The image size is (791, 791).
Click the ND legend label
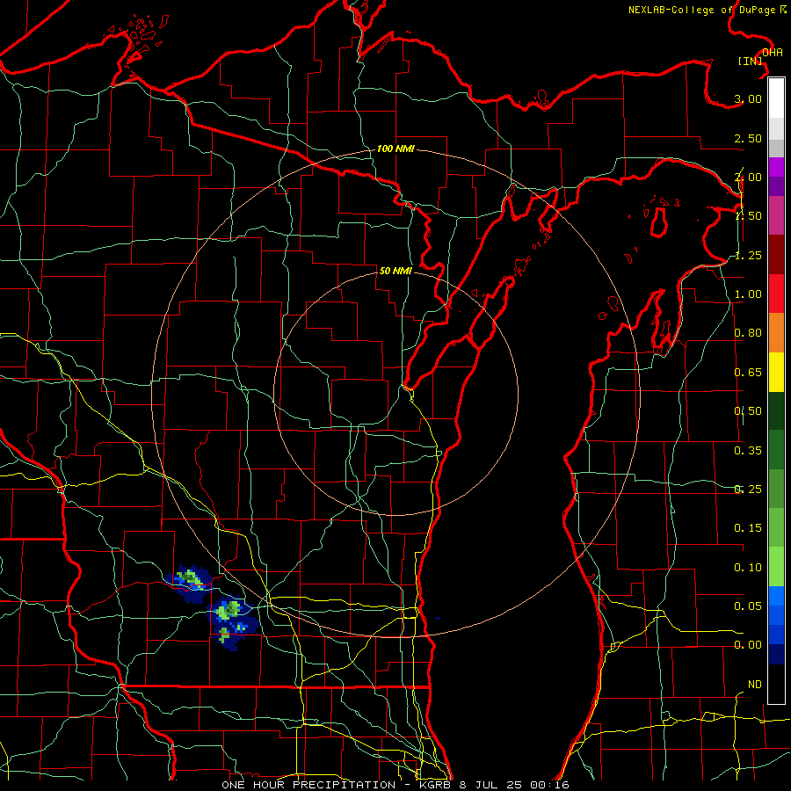coord(755,685)
